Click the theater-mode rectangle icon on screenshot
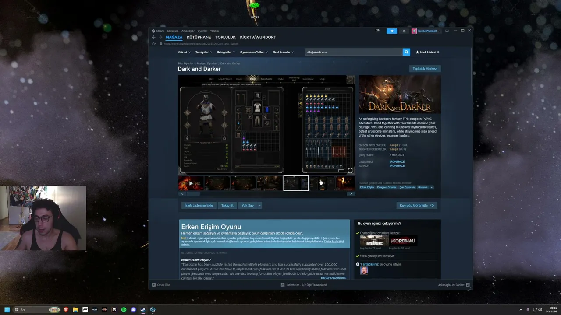This screenshot has width=561, height=315. [x=341, y=171]
